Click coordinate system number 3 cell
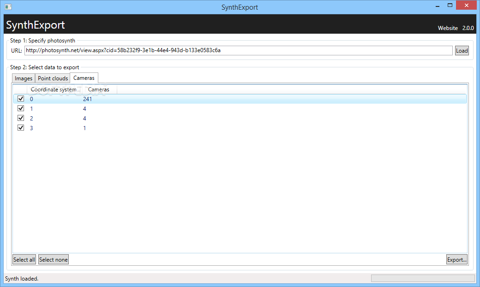The width and height of the screenshot is (480, 287). (x=31, y=128)
